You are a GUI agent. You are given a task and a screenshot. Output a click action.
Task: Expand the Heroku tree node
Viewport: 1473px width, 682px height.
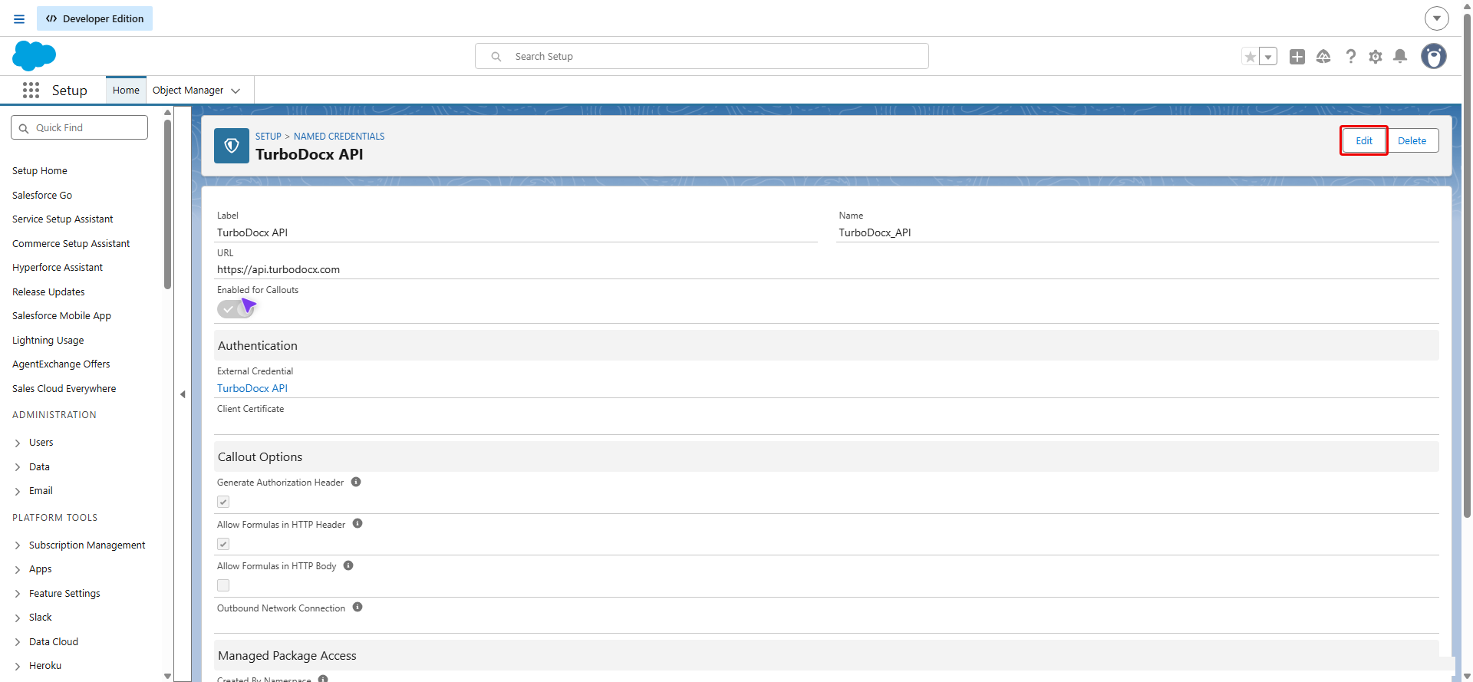click(x=18, y=667)
